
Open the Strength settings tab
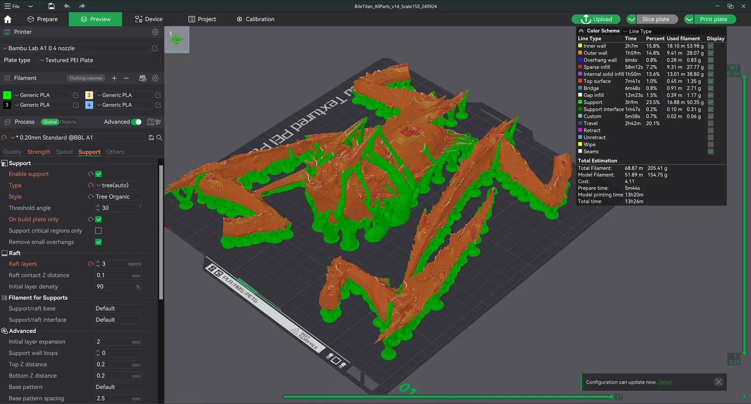tap(38, 152)
